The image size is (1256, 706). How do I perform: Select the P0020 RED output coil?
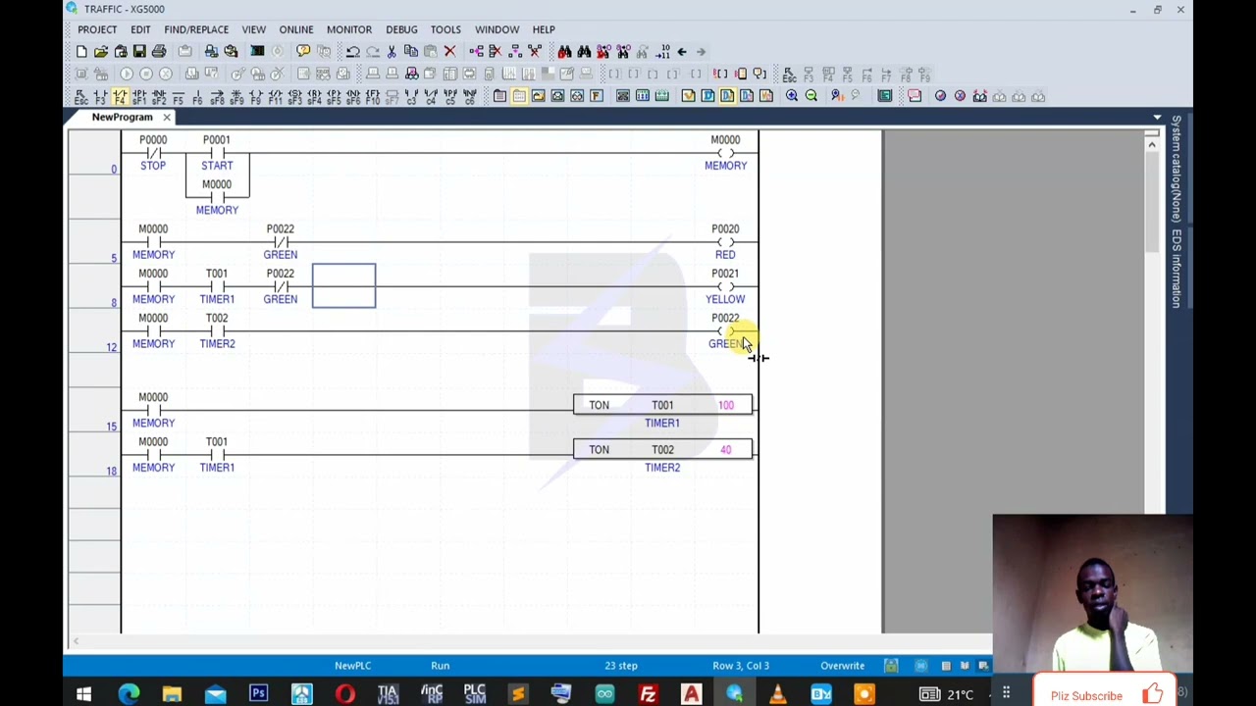click(726, 241)
